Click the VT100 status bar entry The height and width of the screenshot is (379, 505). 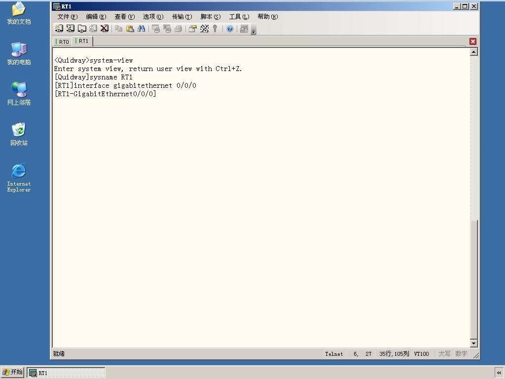(x=421, y=354)
